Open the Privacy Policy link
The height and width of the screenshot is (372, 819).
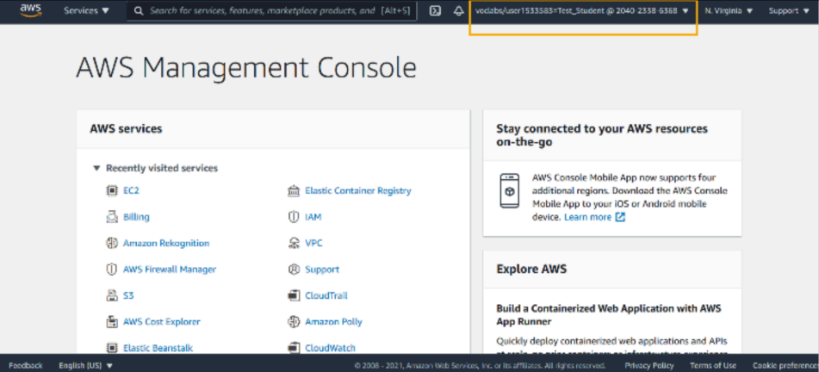pyautogui.click(x=649, y=366)
